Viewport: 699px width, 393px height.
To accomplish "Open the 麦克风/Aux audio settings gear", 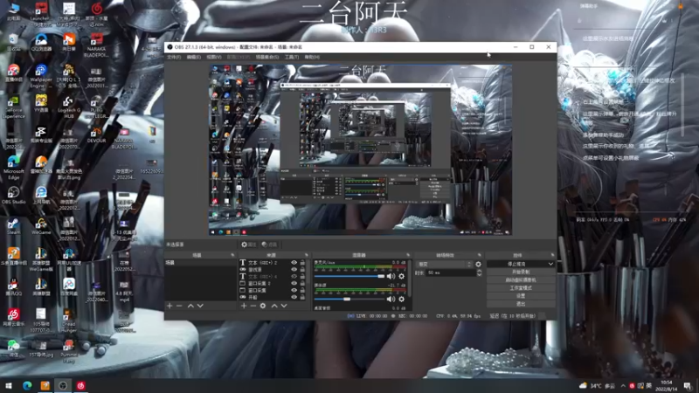I will pyautogui.click(x=402, y=276).
